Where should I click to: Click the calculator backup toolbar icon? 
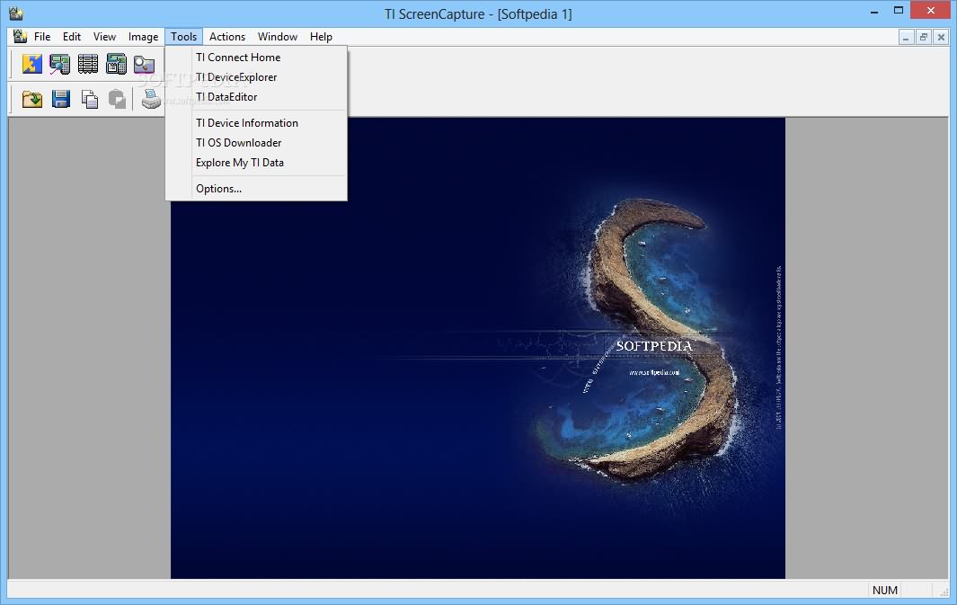click(116, 64)
